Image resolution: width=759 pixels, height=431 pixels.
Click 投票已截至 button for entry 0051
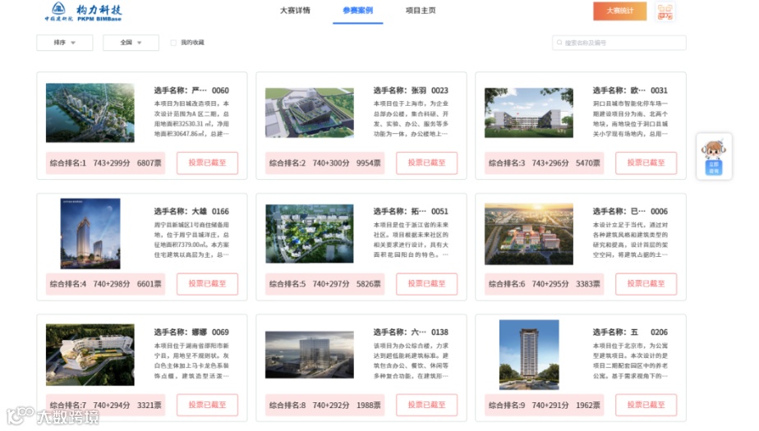426,284
